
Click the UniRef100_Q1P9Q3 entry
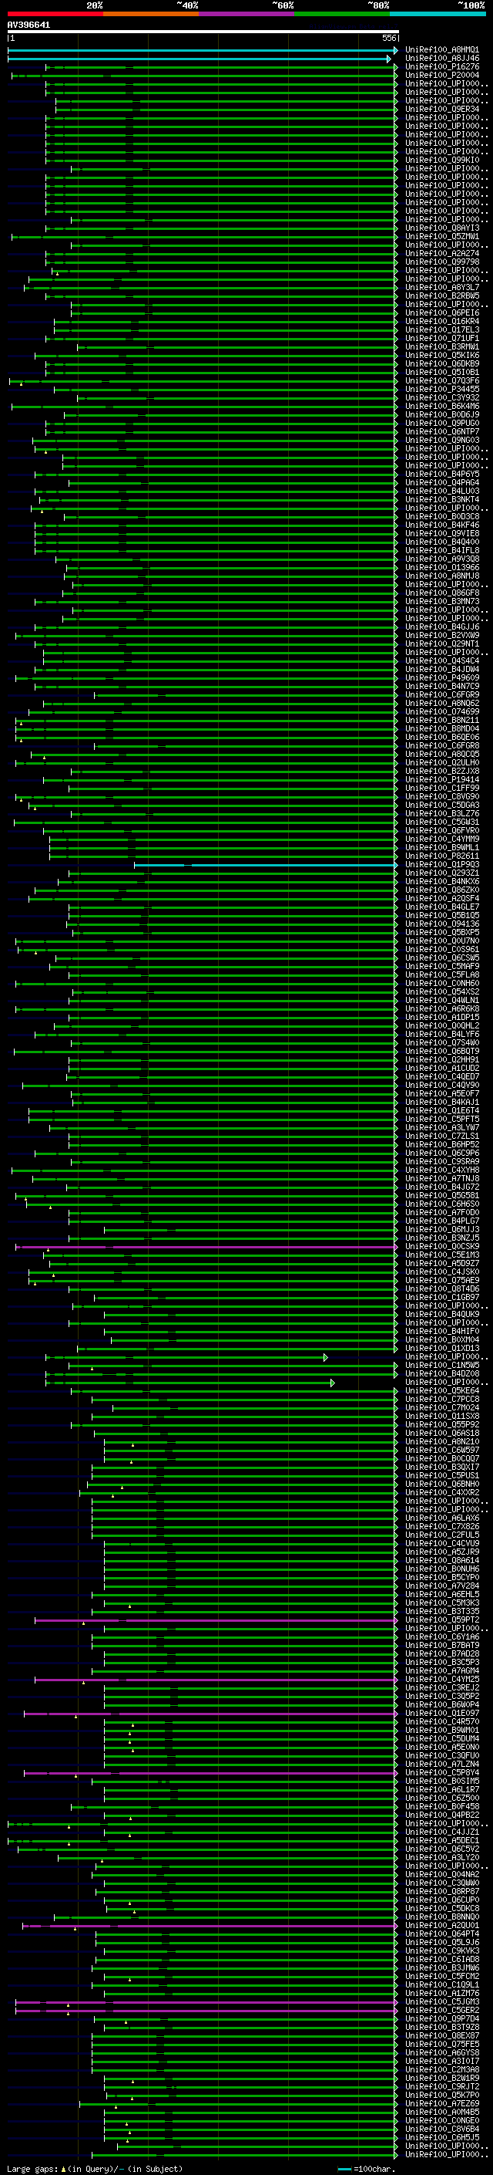(442, 866)
